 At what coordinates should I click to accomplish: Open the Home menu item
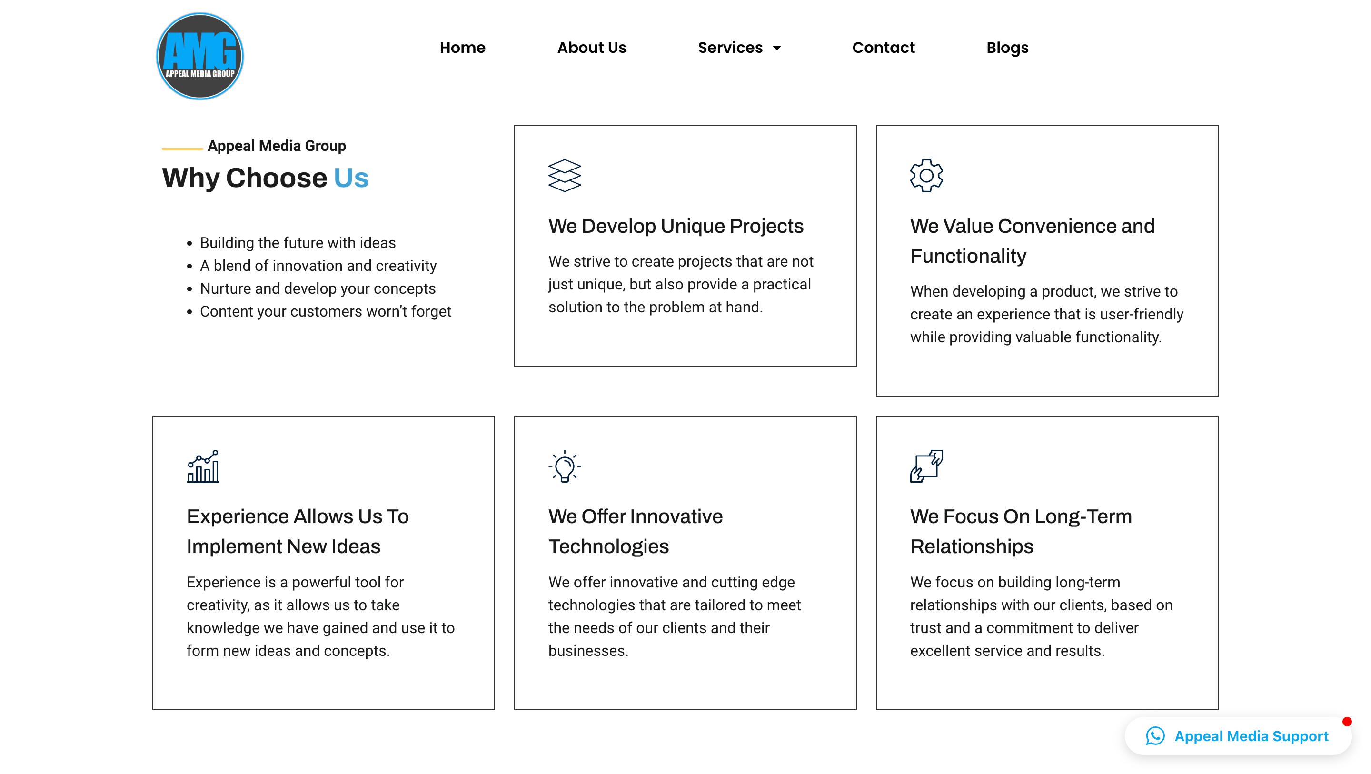[x=462, y=48]
